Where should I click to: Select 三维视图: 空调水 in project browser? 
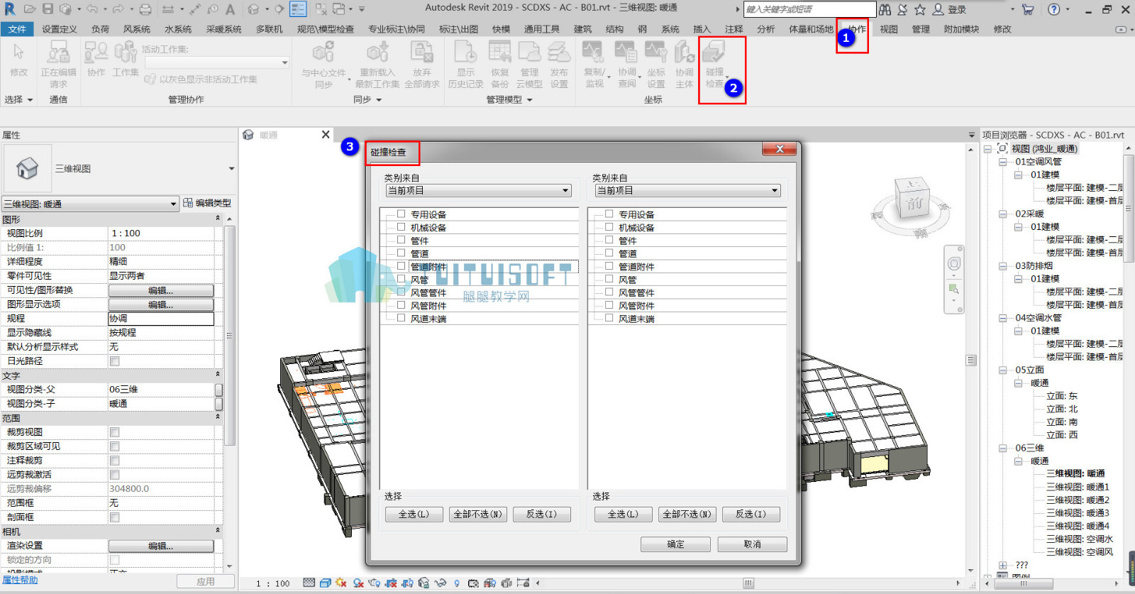pyautogui.click(x=1080, y=539)
